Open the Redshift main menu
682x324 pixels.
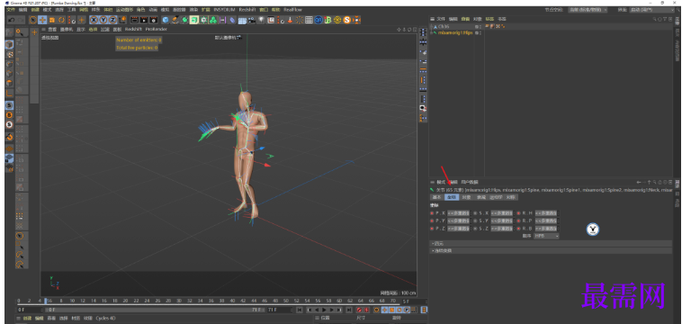tap(247, 10)
